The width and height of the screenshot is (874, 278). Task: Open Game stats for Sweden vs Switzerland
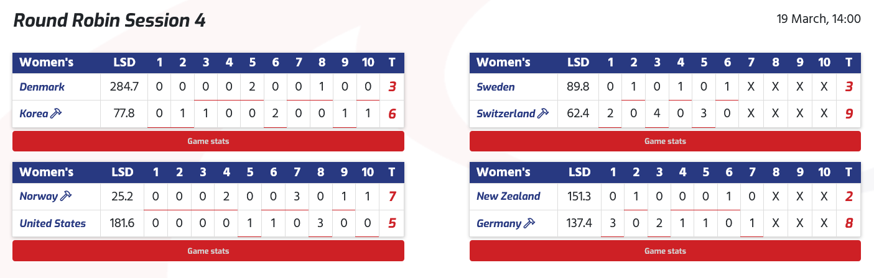click(x=665, y=141)
